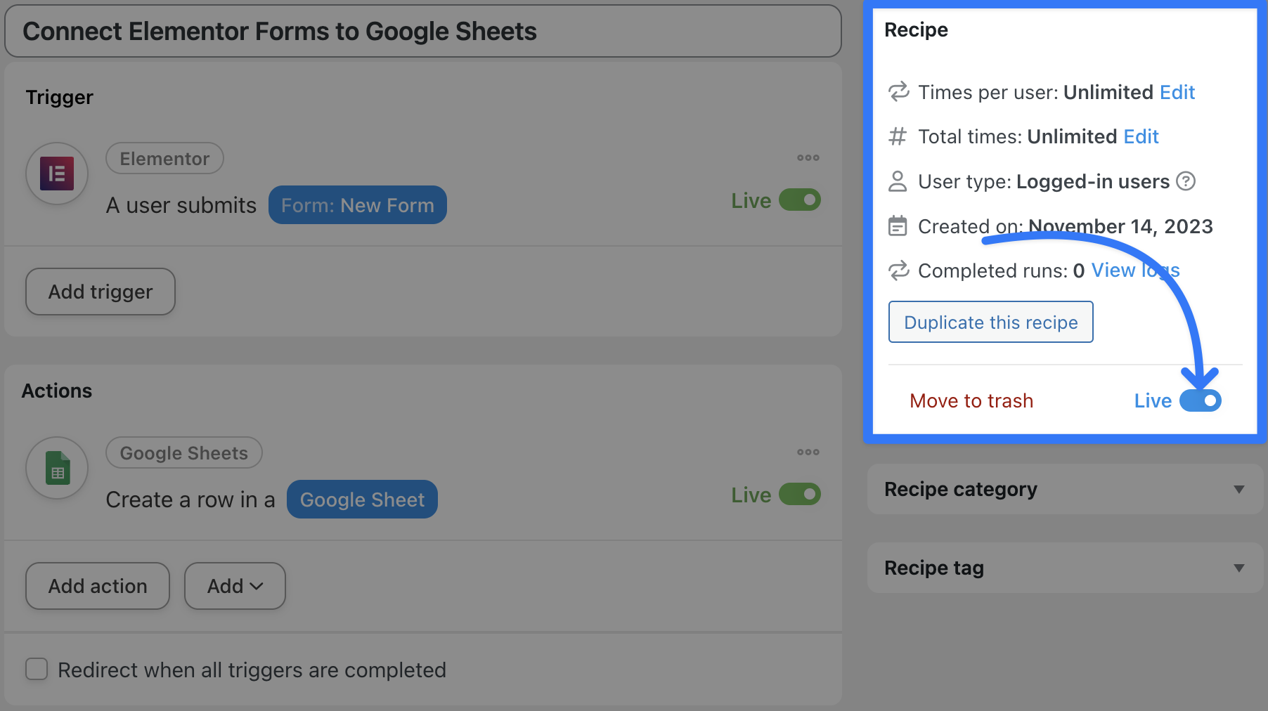Click the Form: New Form token
The image size is (1268, 711).
[358, 205]
